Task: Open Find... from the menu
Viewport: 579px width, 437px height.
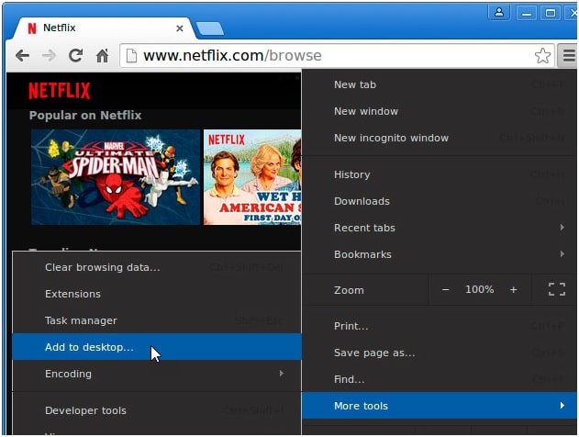Action: pyautogui.click(x=440, y=379)
